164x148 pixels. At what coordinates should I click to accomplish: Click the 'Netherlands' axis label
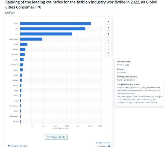click(x=14, y=116)
